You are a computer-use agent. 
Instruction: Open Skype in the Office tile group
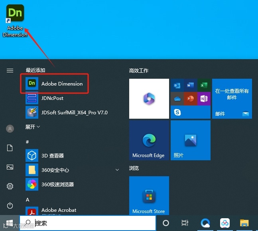(177, 112)
